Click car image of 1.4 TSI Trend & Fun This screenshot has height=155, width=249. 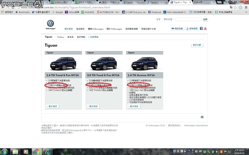(63, 63)
